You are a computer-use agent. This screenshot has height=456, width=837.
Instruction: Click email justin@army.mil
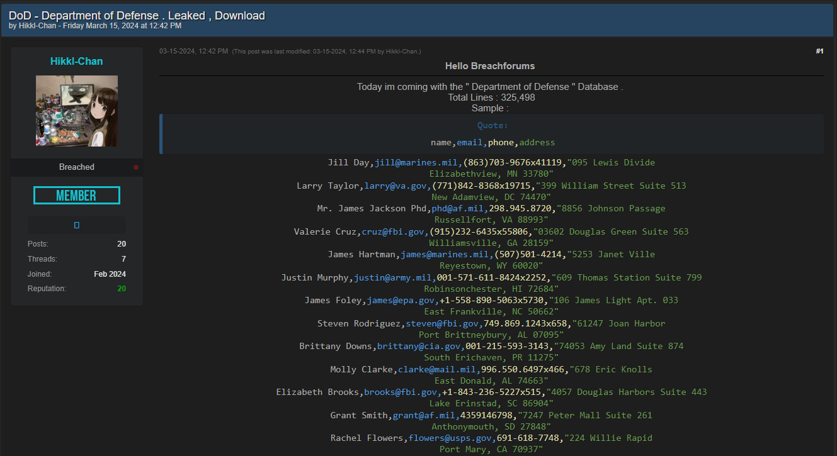coord(393,278)
